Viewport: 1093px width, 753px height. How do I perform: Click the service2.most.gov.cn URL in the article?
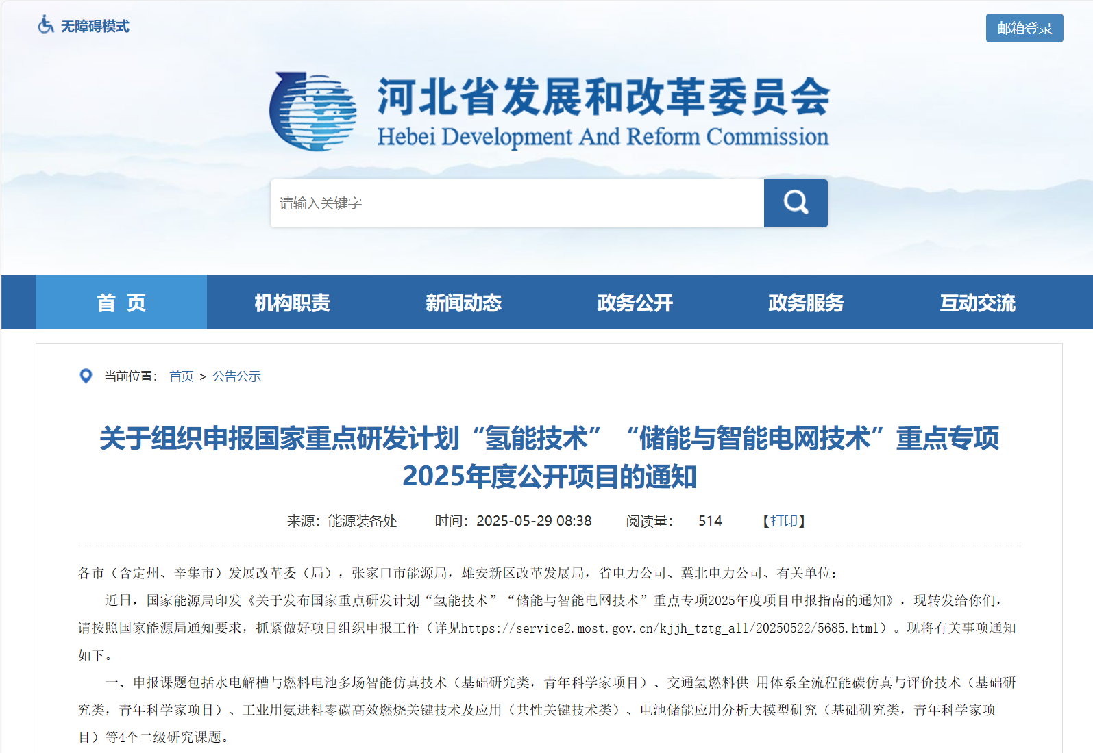coord(670,628)
